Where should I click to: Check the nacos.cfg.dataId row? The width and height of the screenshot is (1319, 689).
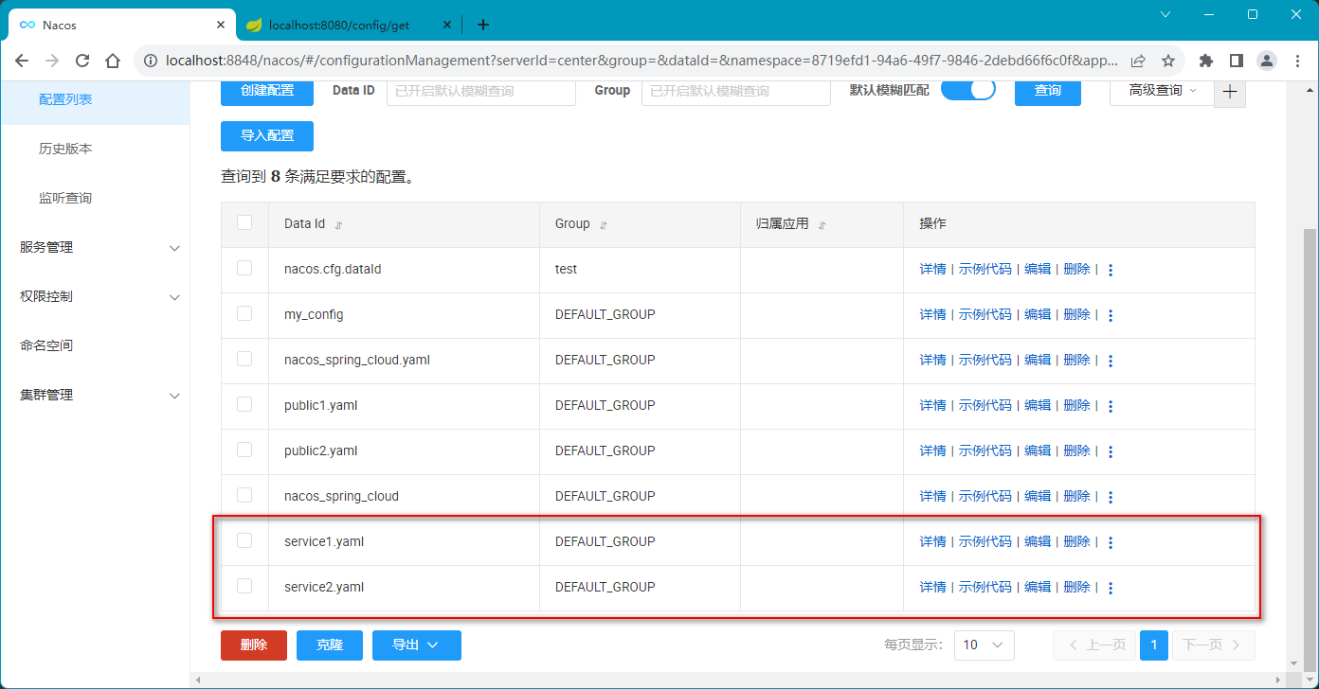[244, 268]
